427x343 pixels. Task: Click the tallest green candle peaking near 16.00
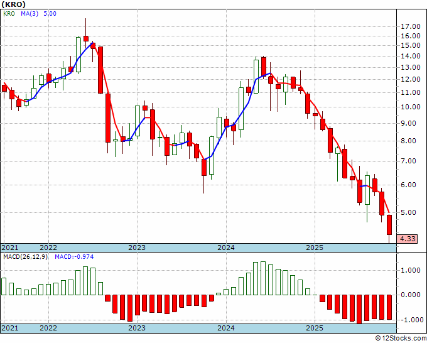78,55
